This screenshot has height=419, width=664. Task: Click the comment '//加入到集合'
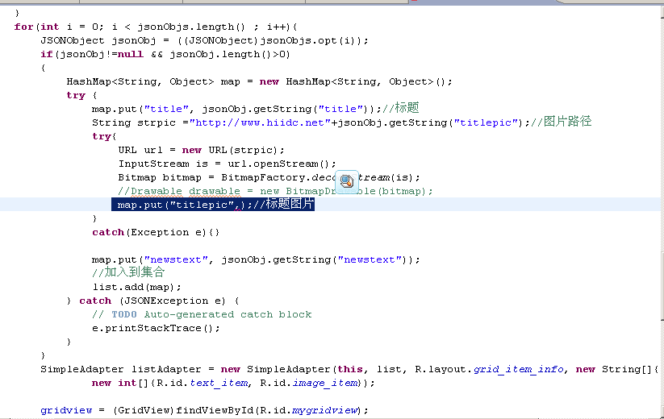click(x=128, y=272)
